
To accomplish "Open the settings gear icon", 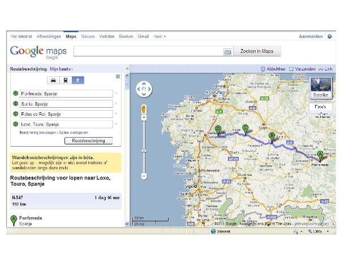I will (330, 37).
